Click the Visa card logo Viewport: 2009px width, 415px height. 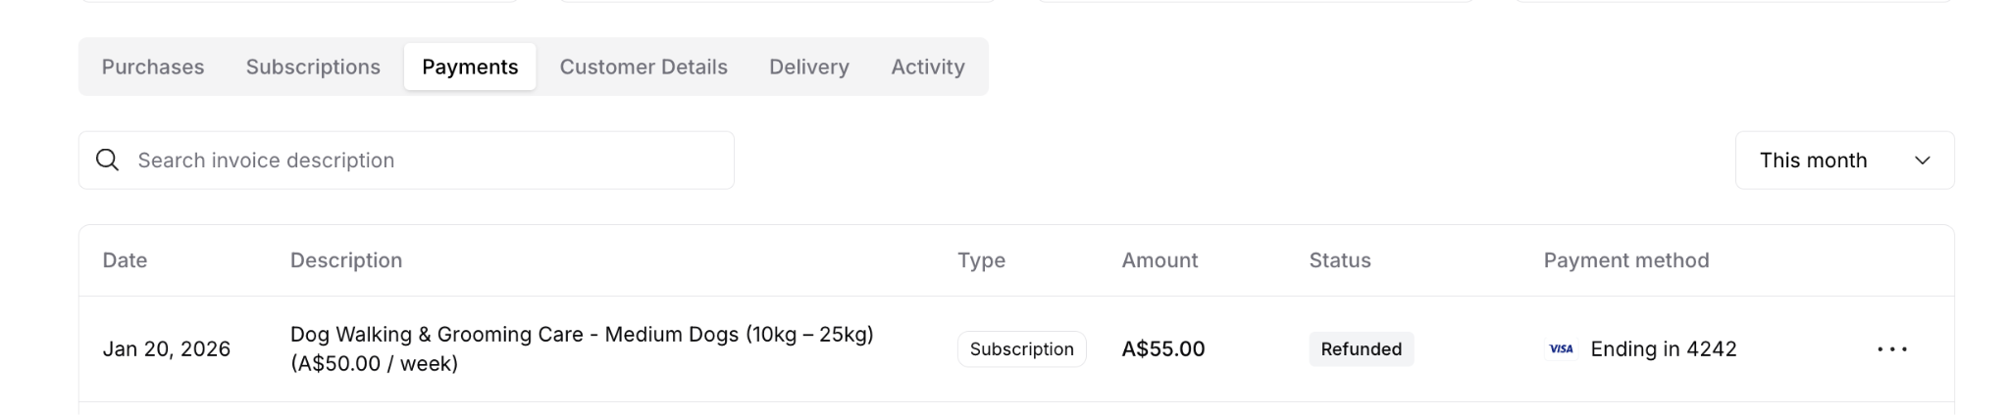[x=1561, y=349]
